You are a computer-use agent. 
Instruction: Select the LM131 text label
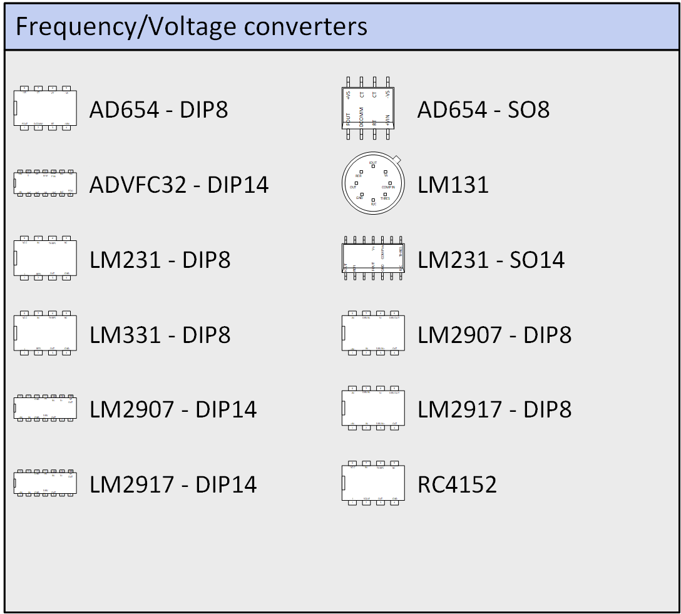[x=453, y=185]
